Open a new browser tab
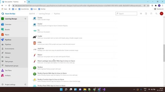 [29, 2]
